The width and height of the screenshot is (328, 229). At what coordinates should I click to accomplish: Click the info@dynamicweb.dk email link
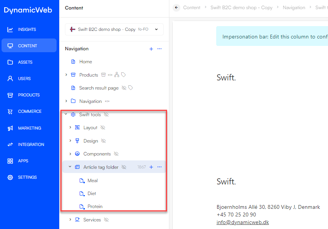tap(242, 222)
